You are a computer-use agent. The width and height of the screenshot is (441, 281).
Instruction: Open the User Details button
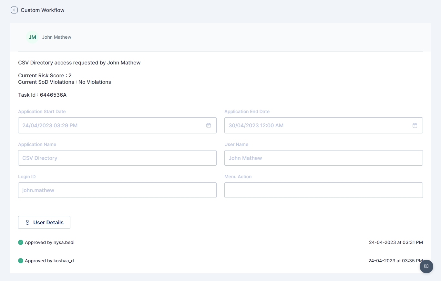click(44, 222)
